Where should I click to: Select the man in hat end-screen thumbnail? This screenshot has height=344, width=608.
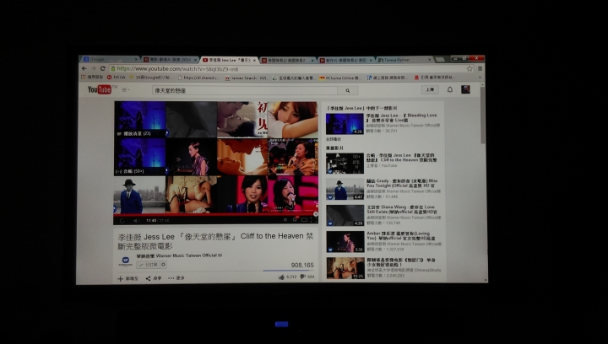pos(139,194)
